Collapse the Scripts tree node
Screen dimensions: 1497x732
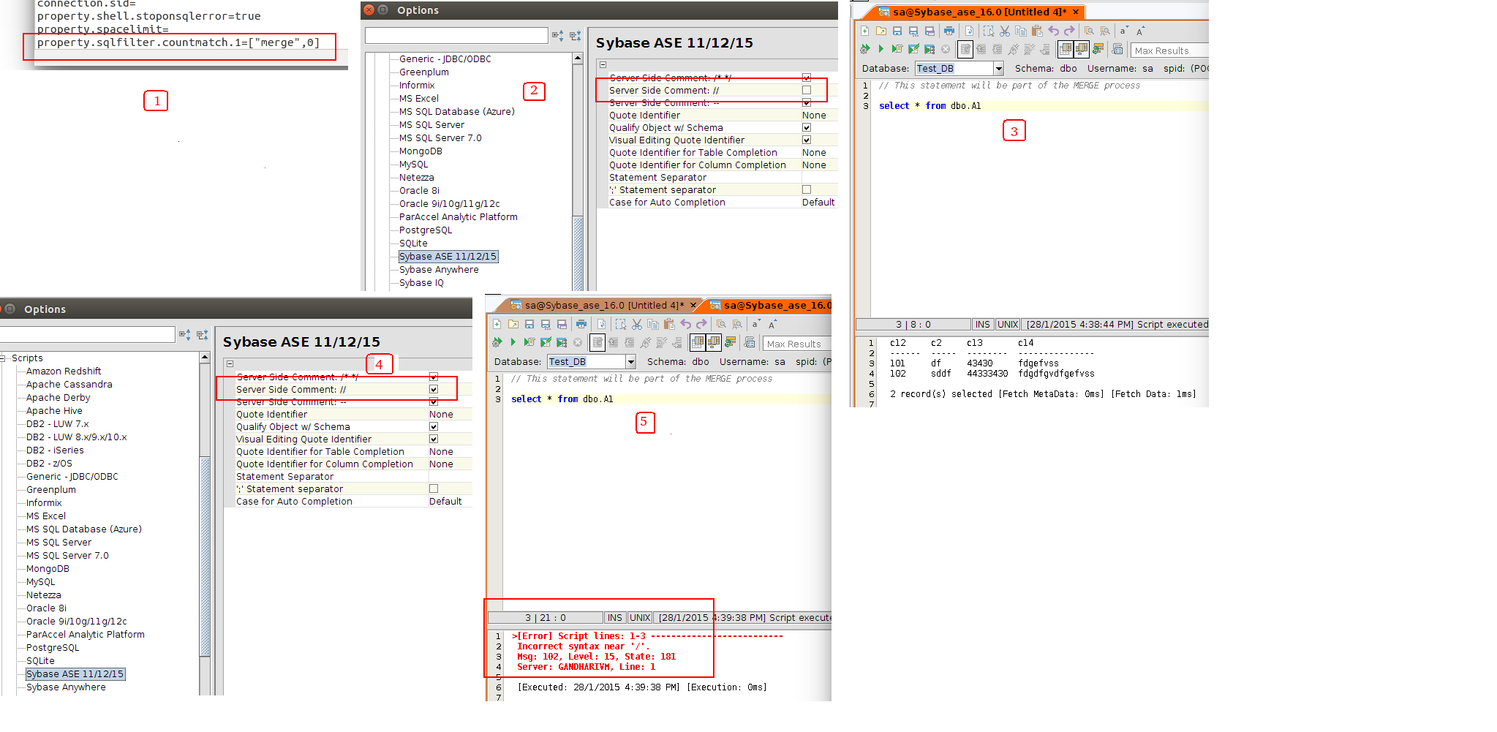click(x=4, y=358)
